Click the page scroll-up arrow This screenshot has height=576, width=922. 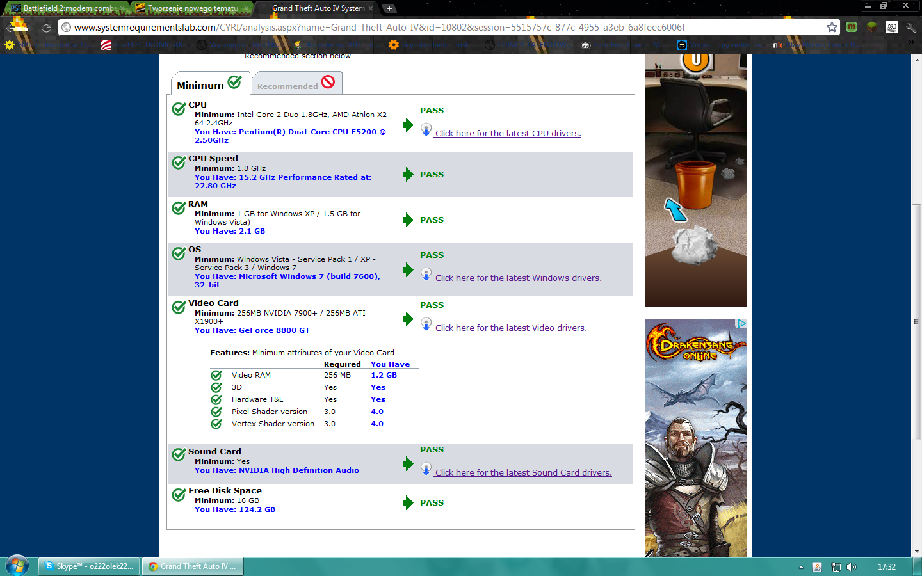(x=917, y=60)
